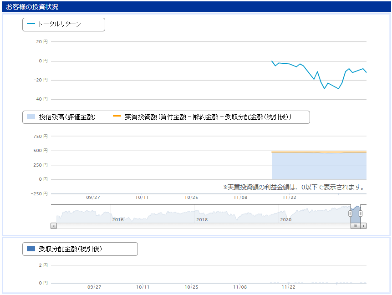392x295 pixels.
Task: Click the light blue 投信残高 legend swatch
Action: pyautogui.click(x=31, y=117)
